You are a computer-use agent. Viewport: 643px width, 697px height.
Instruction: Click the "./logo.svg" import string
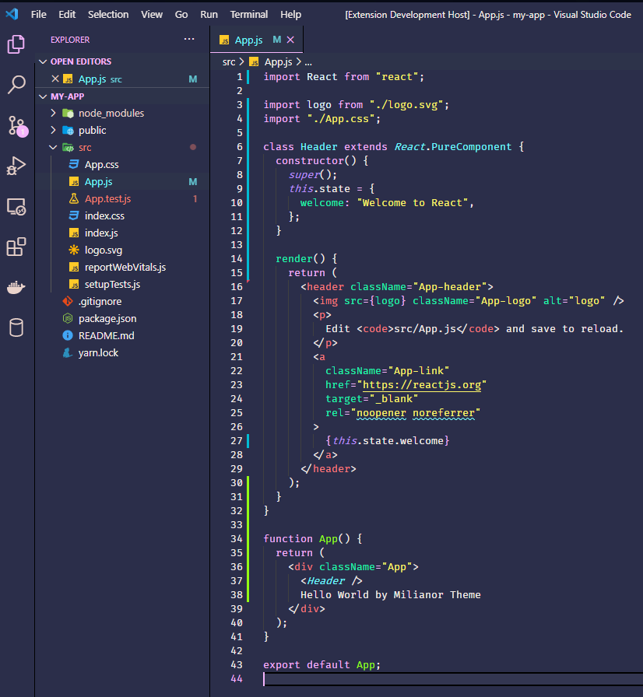[406, 105]
